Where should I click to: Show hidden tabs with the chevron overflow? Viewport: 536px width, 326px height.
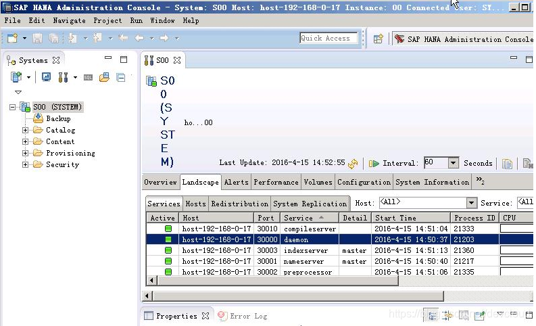(x=481, y=181)
